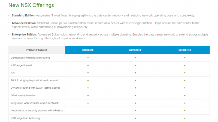
Task: Click Standard dot for vRealize and OpenStack integration
Action: pos(88,103)
